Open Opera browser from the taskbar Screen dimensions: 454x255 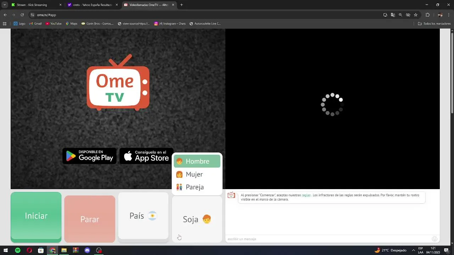29,250
